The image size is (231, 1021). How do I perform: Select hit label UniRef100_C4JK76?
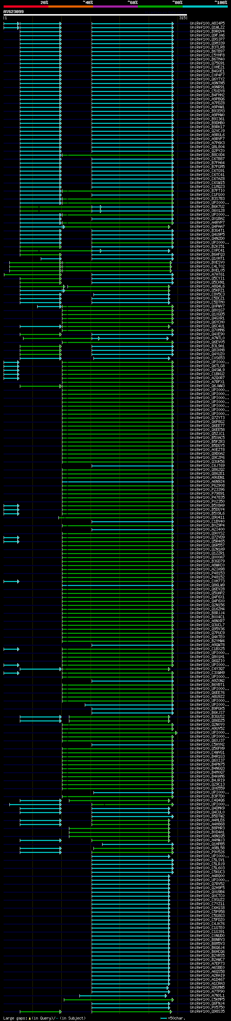click(207, 924)
